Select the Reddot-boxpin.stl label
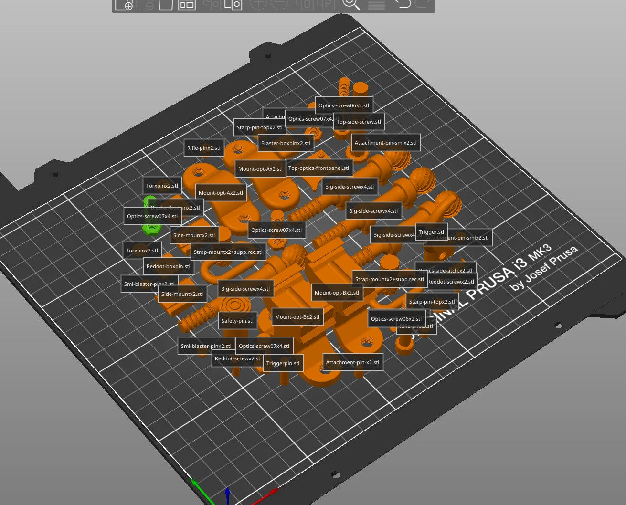 168,266
